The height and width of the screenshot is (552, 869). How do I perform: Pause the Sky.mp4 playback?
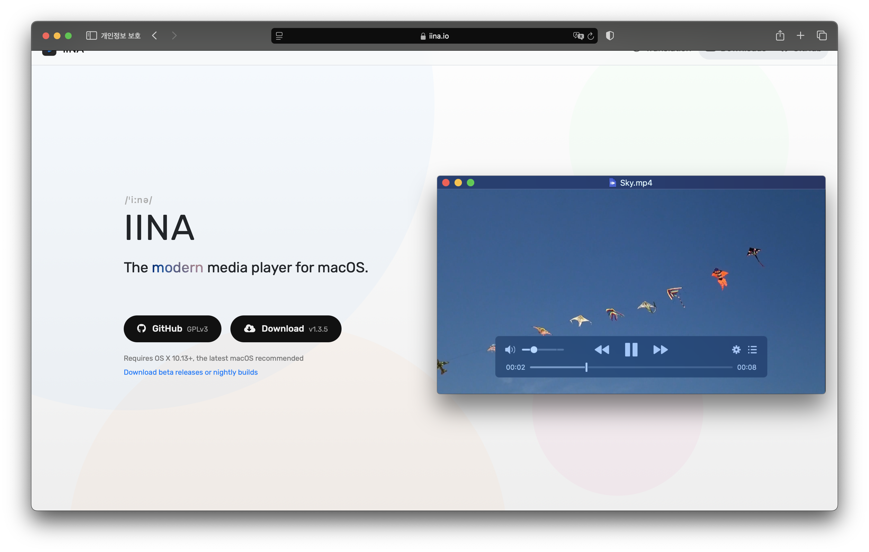(631, 349)
